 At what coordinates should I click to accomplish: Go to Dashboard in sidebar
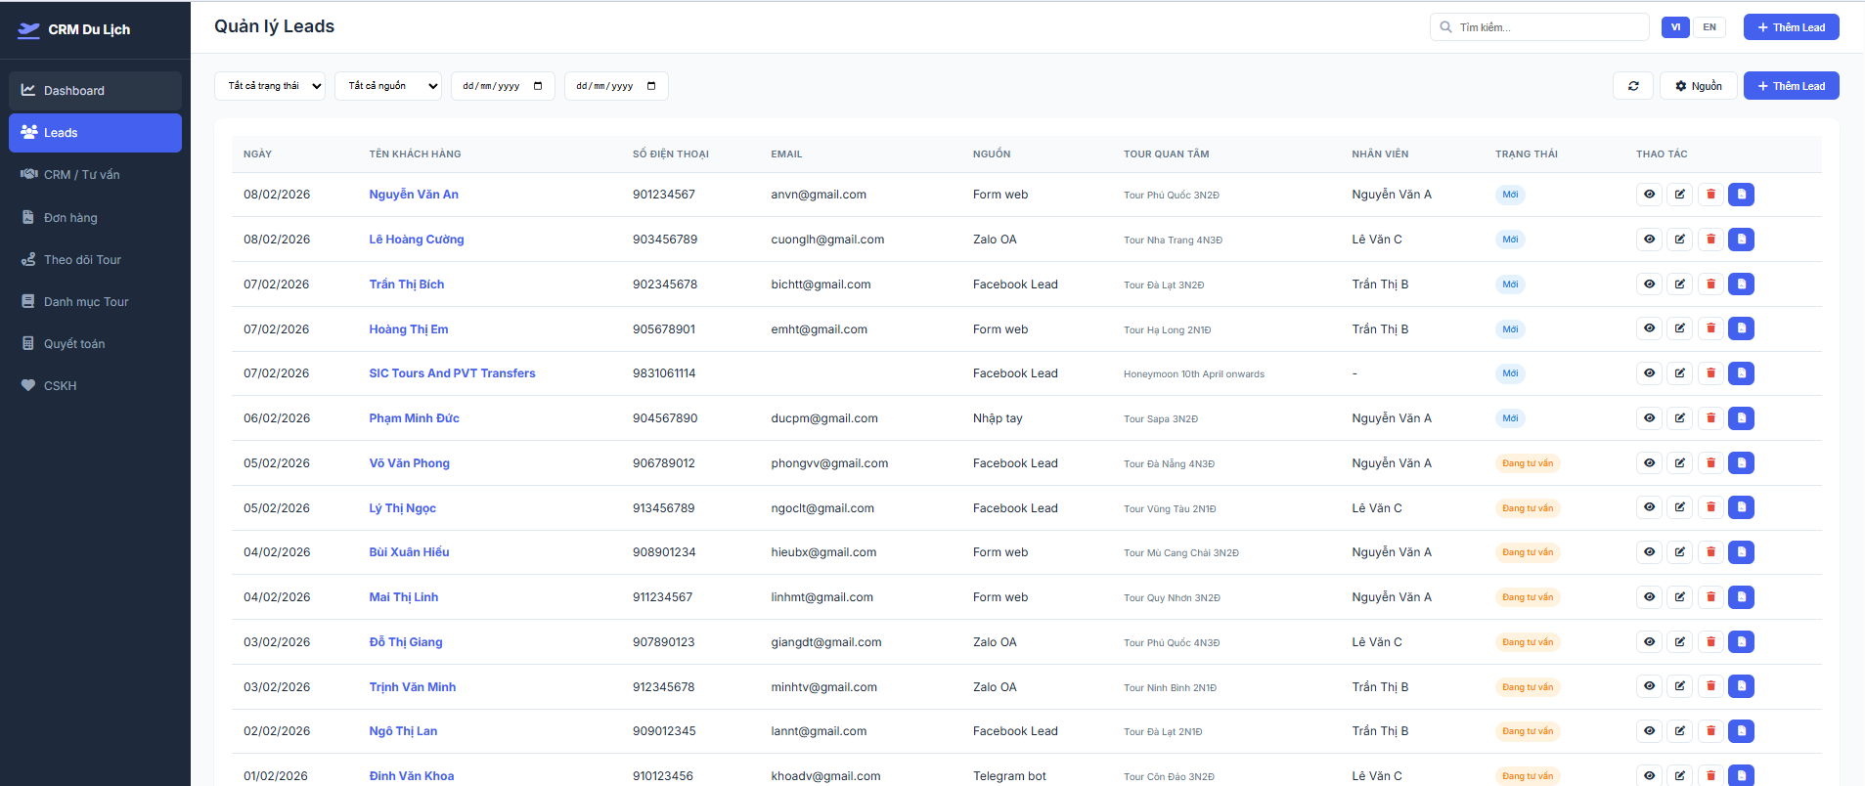(95, 91)
